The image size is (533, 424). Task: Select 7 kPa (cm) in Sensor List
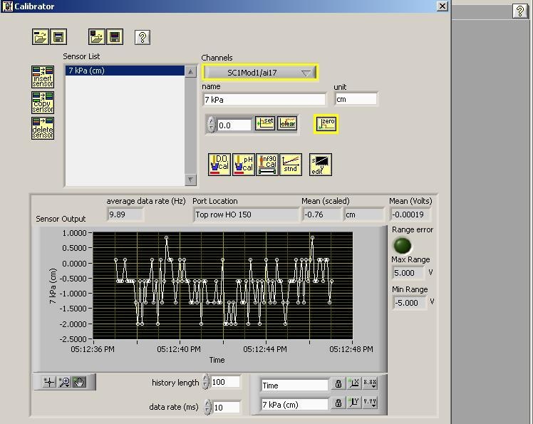(125, 71)
